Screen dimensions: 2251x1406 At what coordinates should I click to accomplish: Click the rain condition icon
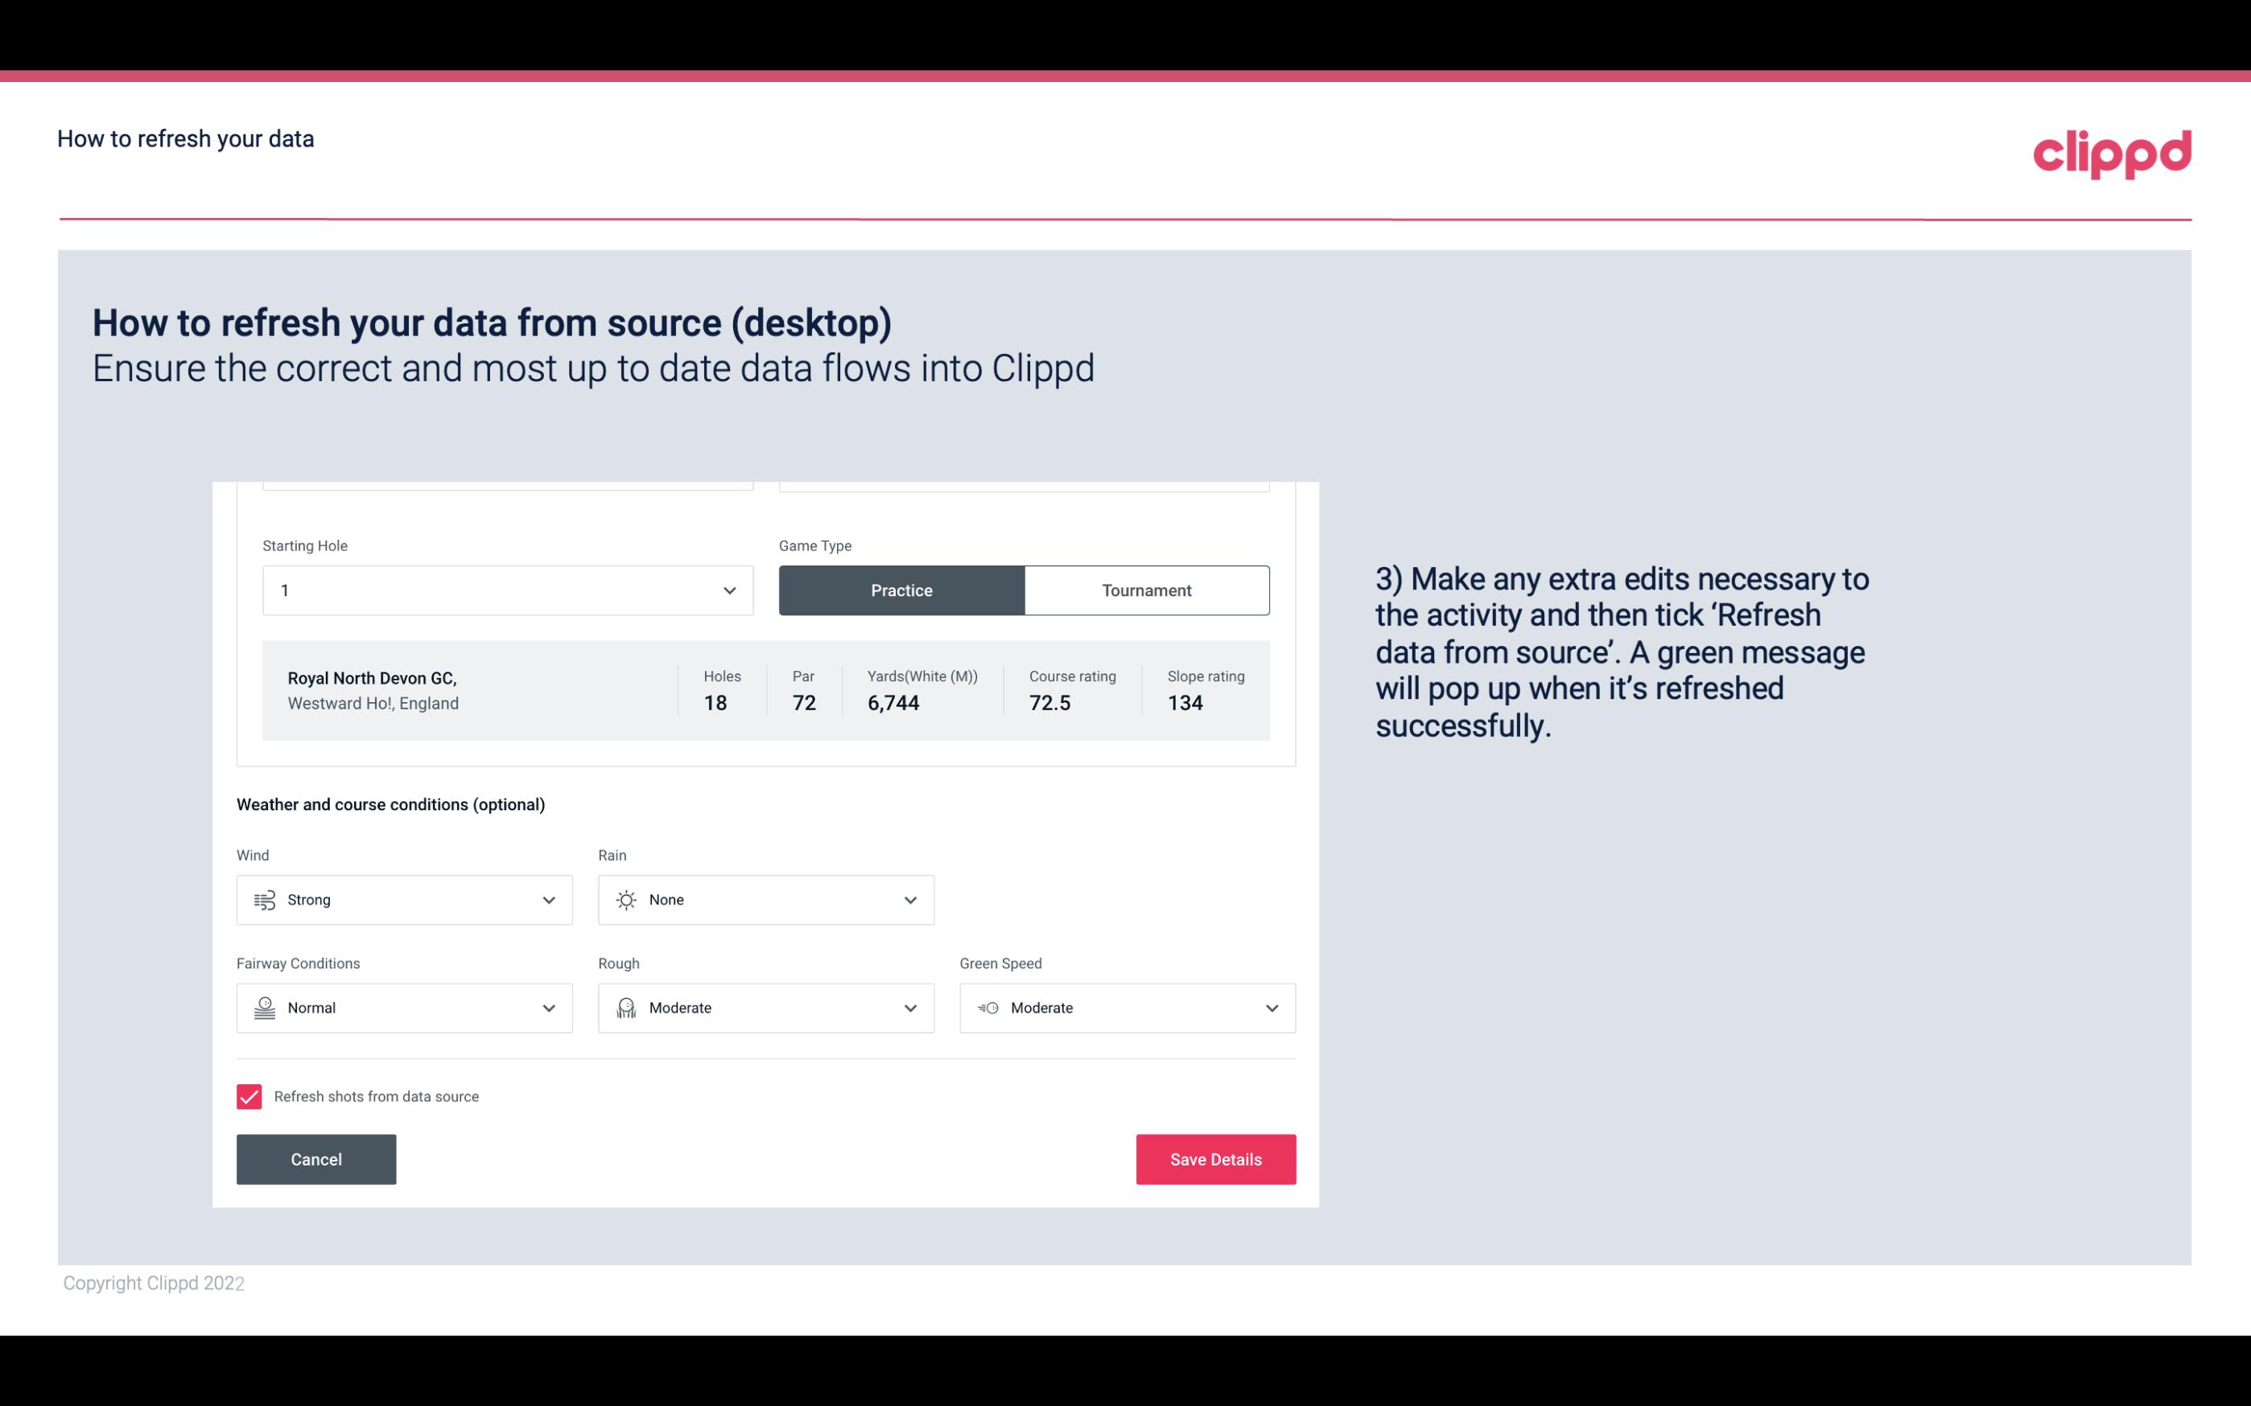point(627,899)
